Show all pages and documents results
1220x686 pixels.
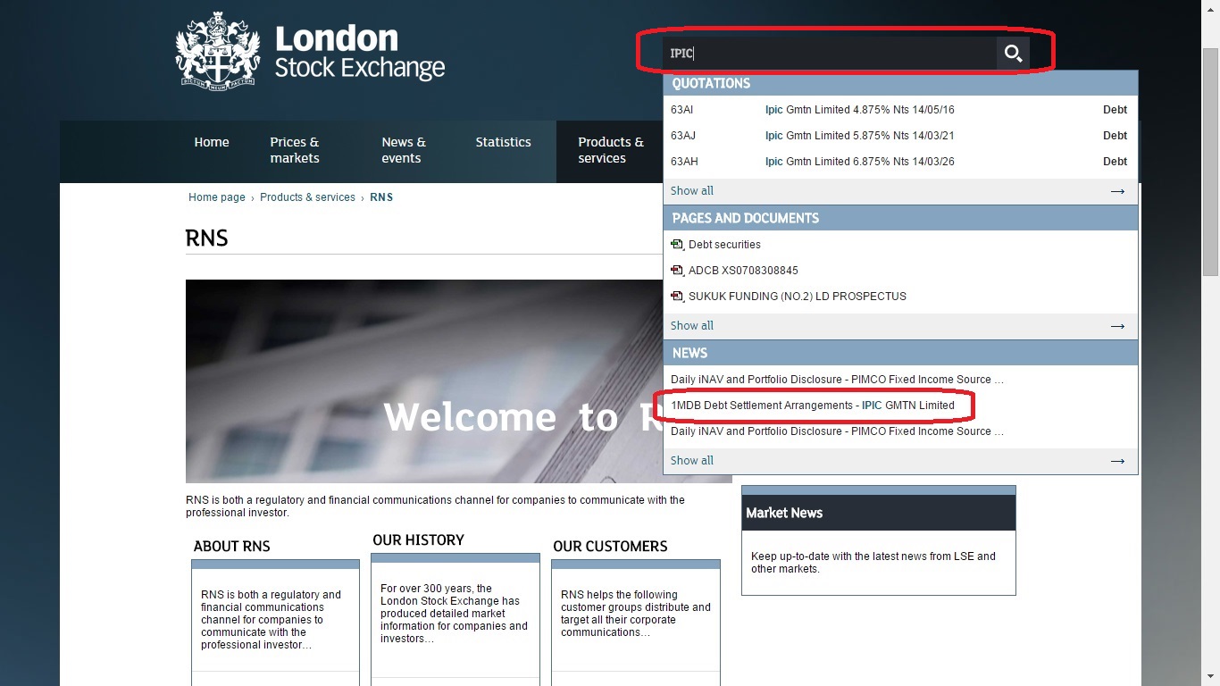(x=692, y=326)
